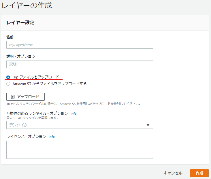211x179 pixels.
Task: Click the upload arrow icon in アップロード button
Action: point(13,97)
